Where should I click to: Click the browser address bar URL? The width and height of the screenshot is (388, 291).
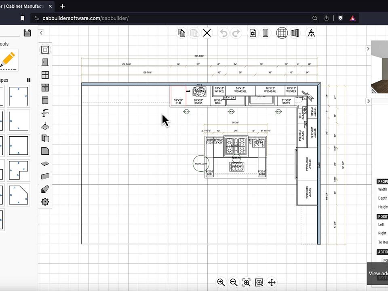86,18
